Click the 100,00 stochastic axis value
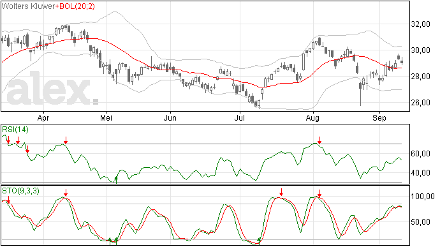This screenshot has width=440, height=247. (x=423, y=197)
